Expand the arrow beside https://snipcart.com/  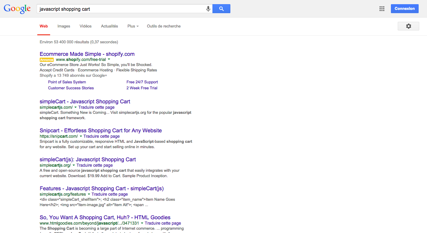(x=81, y=136)
